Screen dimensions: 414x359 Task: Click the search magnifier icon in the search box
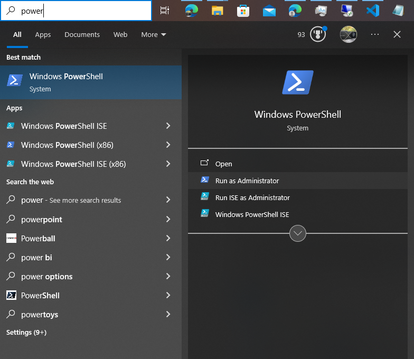(x=11, y=11)
